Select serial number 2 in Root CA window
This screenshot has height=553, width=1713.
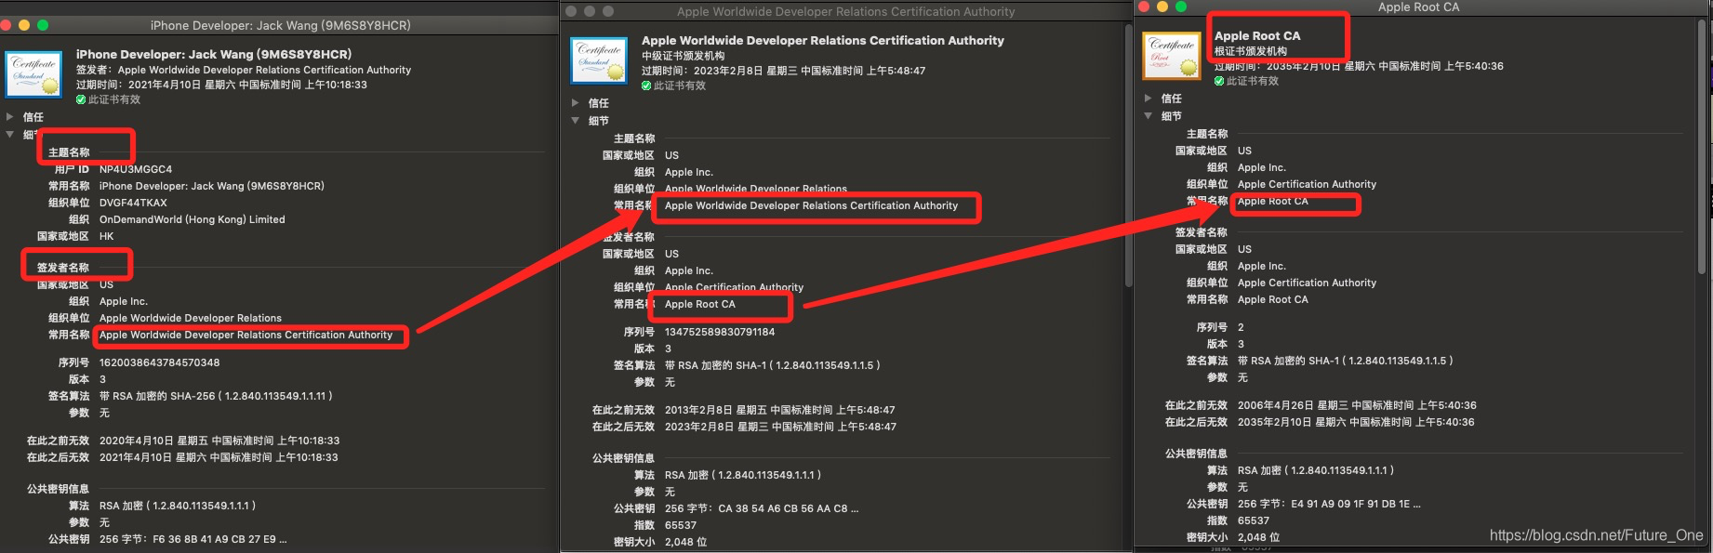1241,327
